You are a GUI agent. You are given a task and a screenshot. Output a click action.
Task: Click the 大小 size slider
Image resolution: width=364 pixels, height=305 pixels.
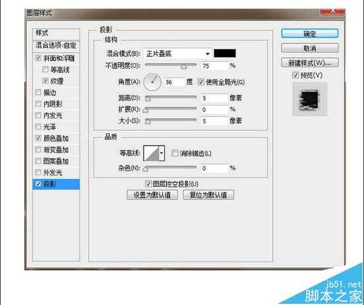pos(170,121)
